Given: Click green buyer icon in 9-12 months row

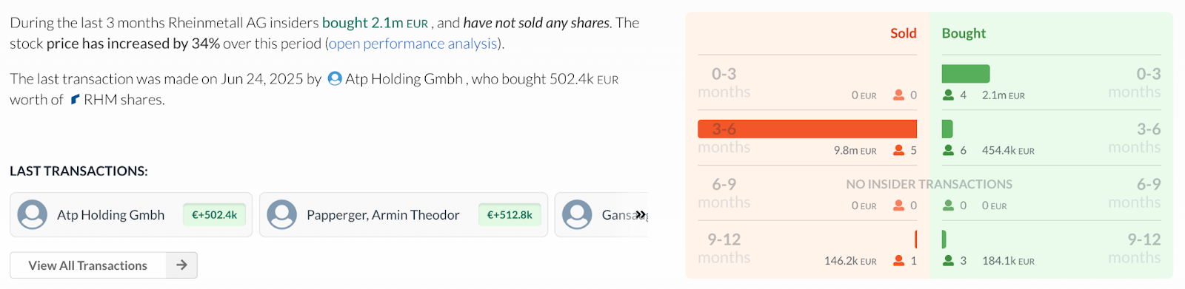Looking at the screenshot, I should click(x=948, y=260).
